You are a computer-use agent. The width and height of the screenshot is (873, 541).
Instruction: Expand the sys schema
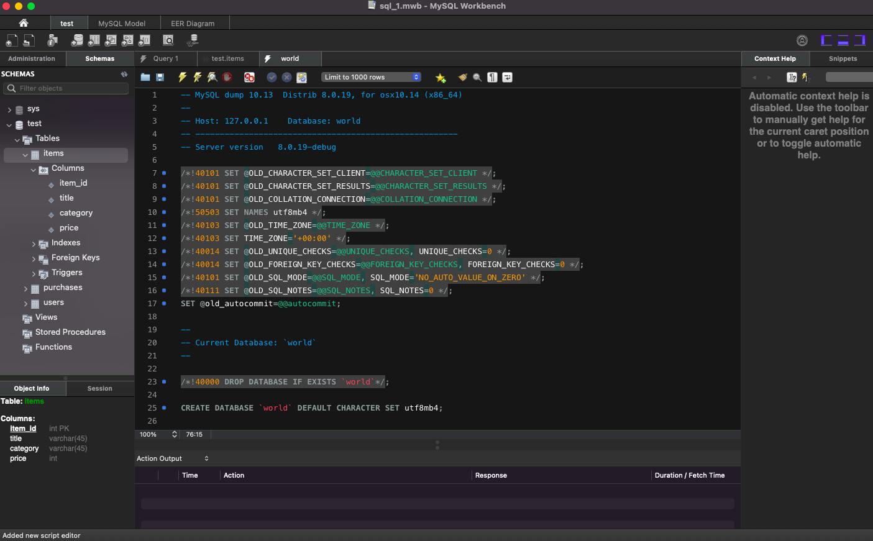point(9,109)
